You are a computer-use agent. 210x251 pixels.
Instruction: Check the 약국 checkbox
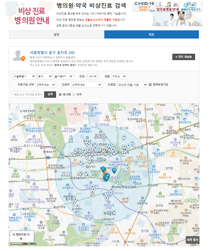[74, 95]
